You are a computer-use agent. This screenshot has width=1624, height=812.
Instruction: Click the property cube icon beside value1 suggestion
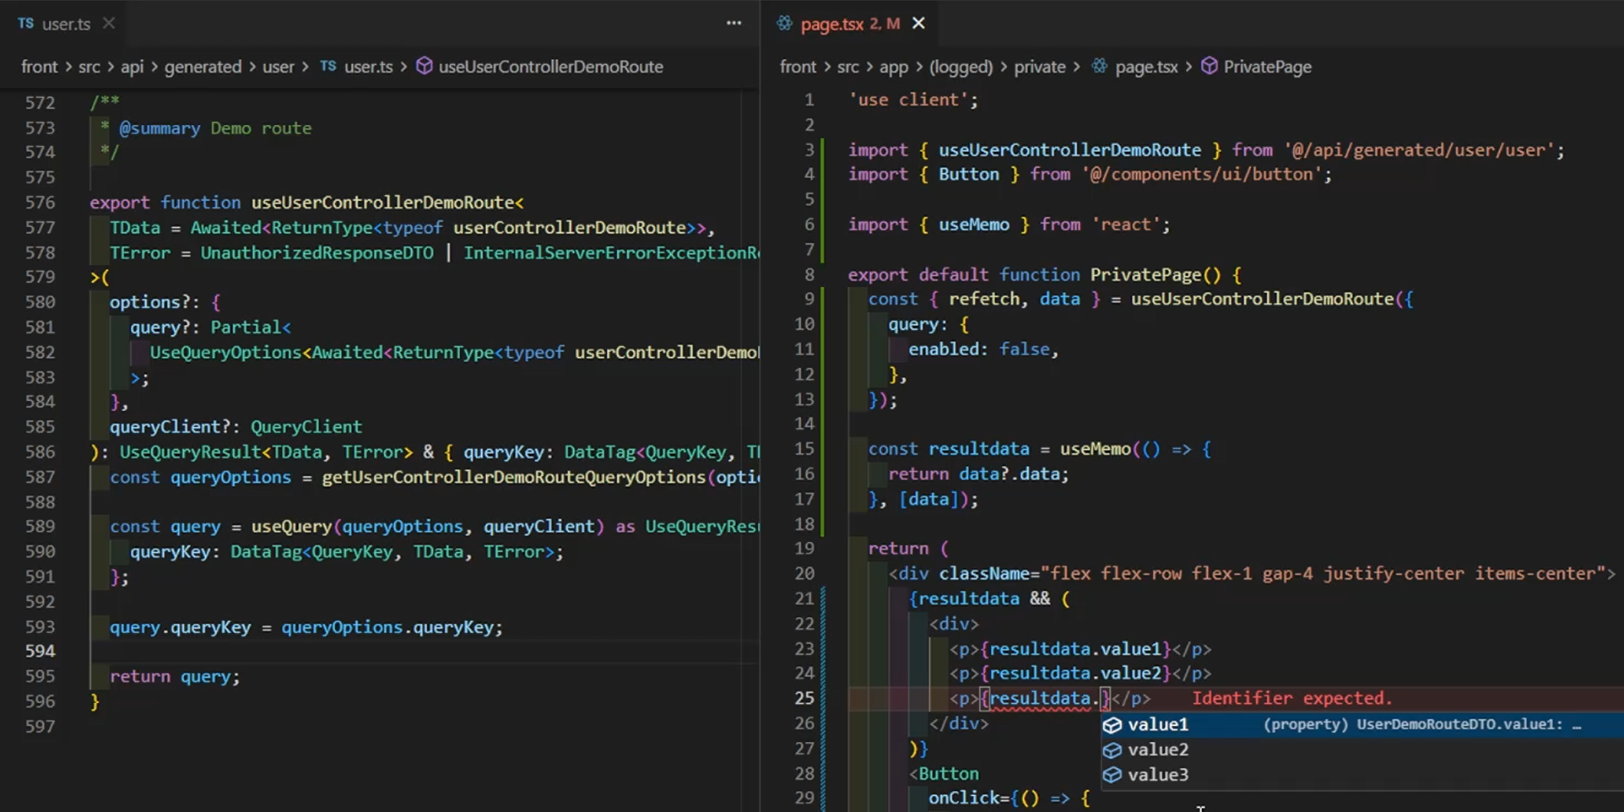1112,724
